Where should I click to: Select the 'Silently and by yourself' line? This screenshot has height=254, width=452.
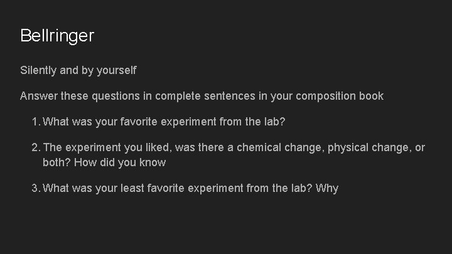pos(78,70)
